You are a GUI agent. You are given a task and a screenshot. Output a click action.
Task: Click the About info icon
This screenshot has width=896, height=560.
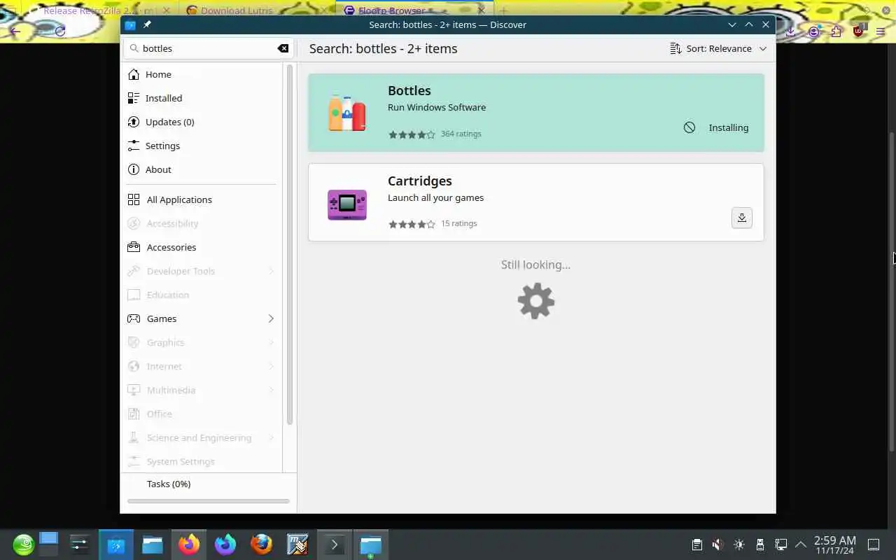(x=134, y=169)
